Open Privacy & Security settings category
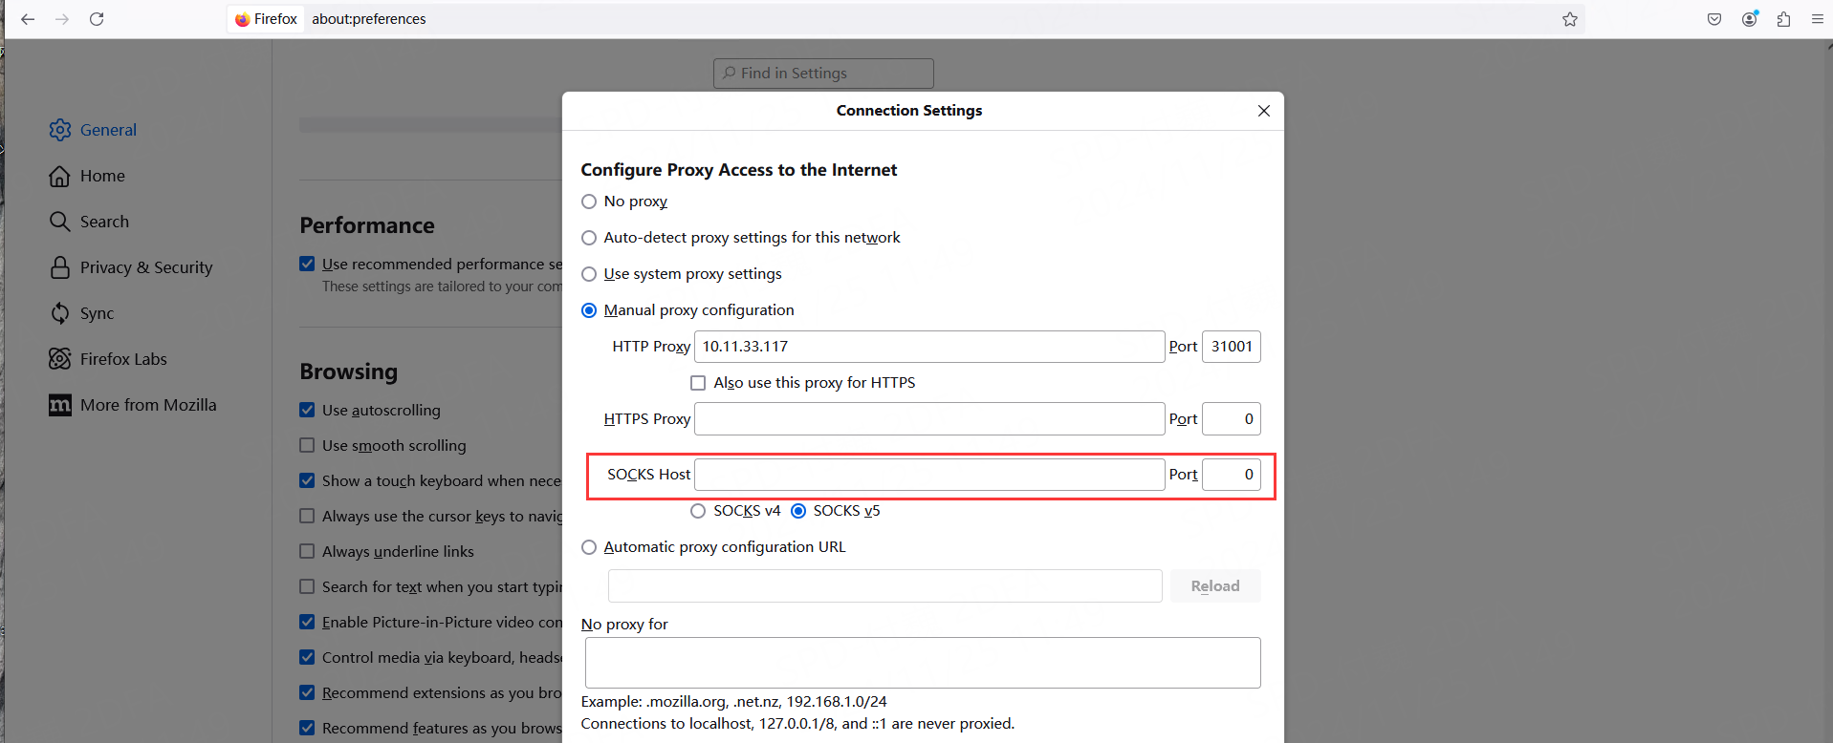Screen dimensions: 1833x743 145,267
